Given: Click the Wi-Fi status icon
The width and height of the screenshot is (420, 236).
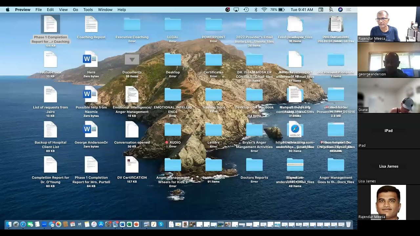Looking at the screenshot, I should [x=264, y=10].
